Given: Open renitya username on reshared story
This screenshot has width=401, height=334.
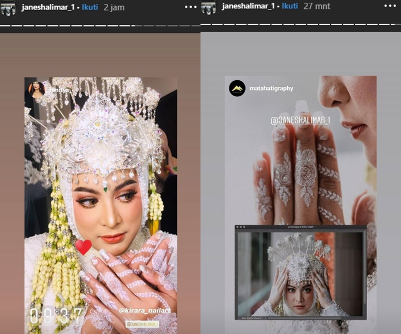Looking at the screenshot, I should click(58, 90).
